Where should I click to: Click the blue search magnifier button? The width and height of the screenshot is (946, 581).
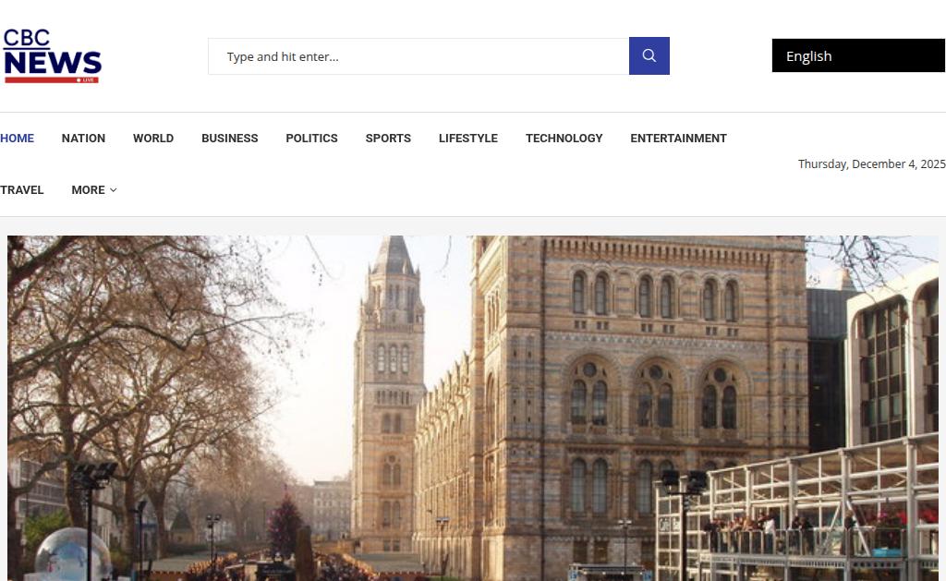[x=649, y=56]
